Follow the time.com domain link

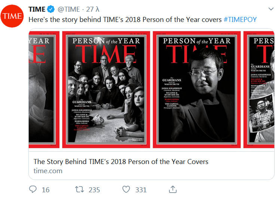pos(48,171)
